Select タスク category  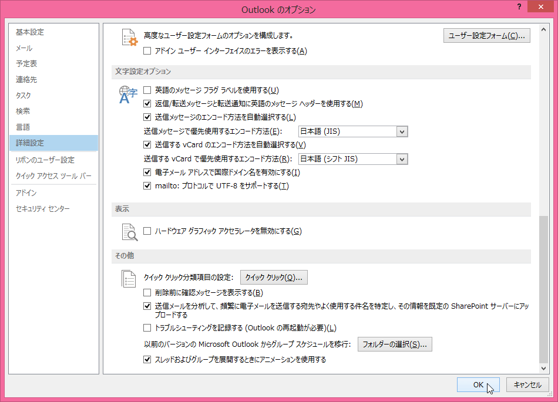click(53, 95)
